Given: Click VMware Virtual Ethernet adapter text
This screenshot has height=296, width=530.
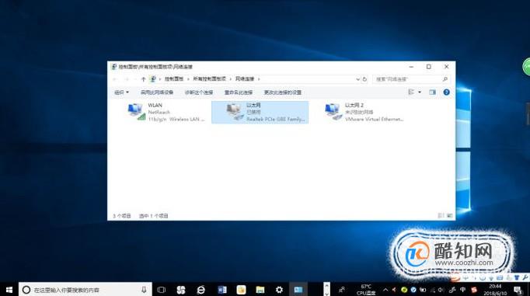Looking at the screenshot, I should [374, 120].
